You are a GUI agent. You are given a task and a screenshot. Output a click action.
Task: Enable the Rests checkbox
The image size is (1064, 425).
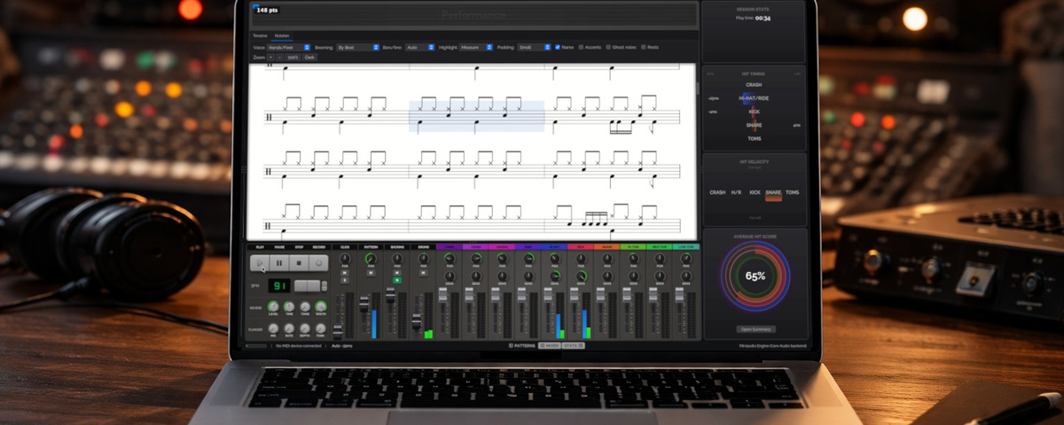coord(644,47)
